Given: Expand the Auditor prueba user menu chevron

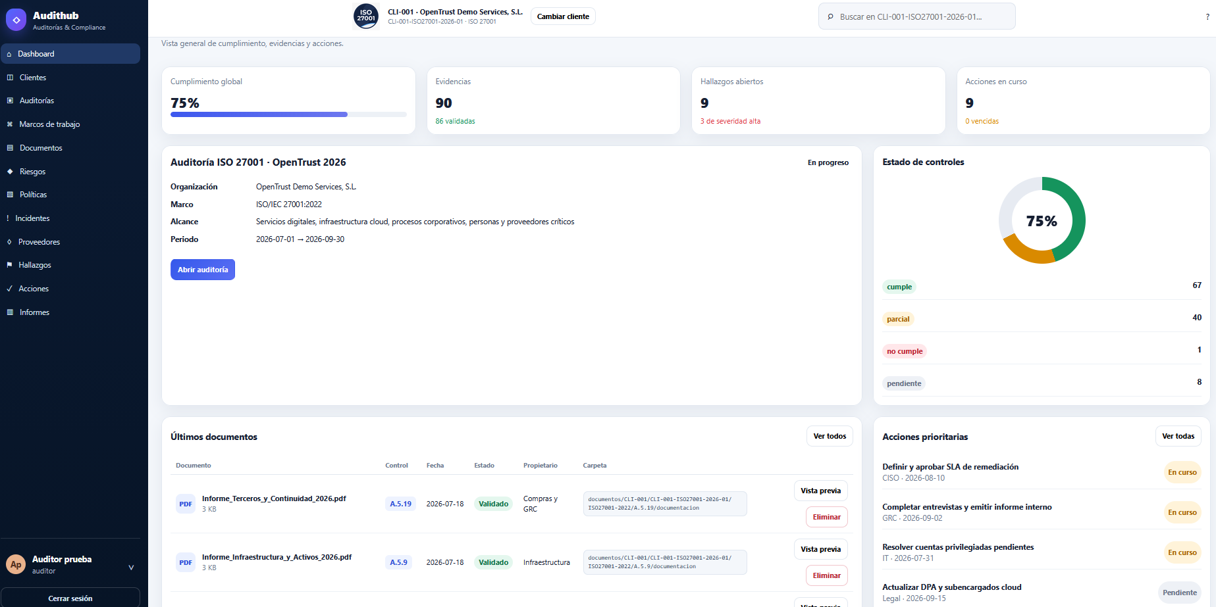Looking at the screenshot, I should (x=131, y=567).
